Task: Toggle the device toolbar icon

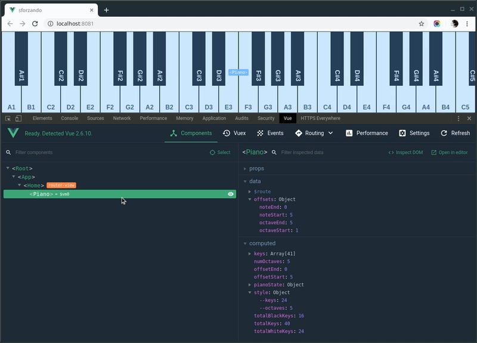Action: [x=18, y=119]
